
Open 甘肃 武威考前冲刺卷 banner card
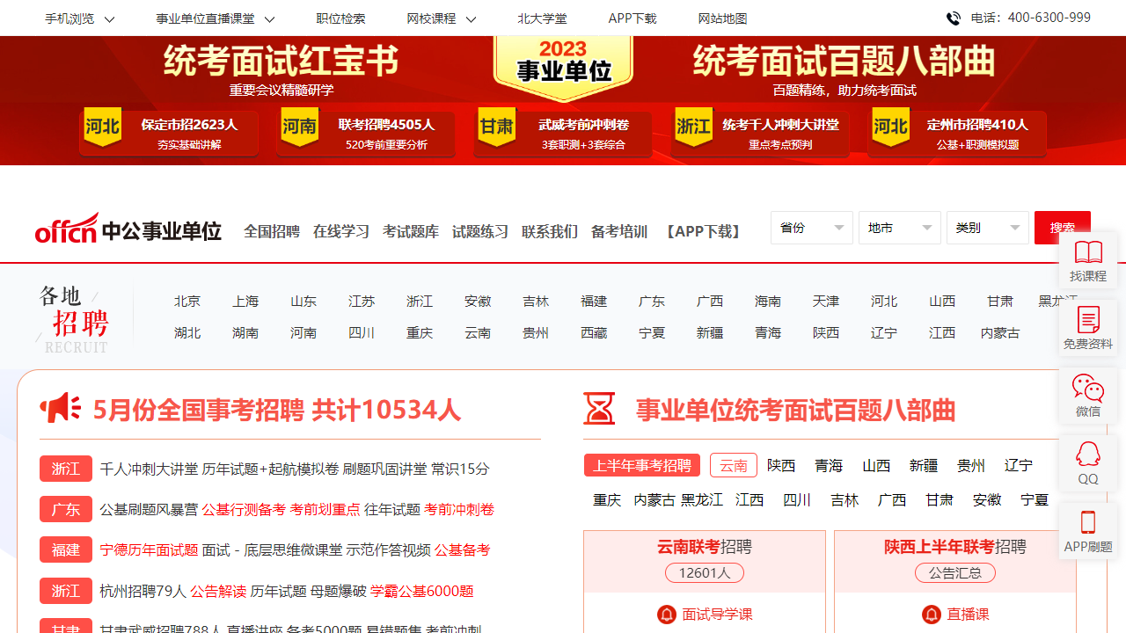[x=563, y=134]
